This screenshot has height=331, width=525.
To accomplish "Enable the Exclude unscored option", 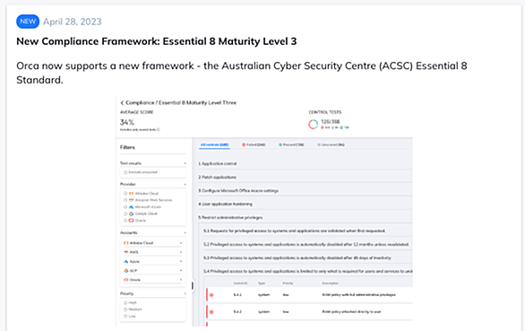I will pos(125,172).
